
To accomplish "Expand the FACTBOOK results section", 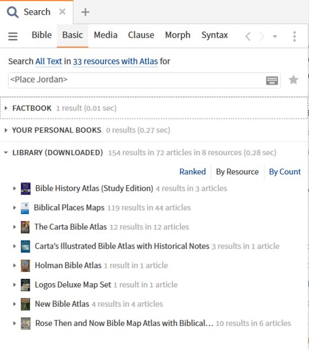I will 6,108.
